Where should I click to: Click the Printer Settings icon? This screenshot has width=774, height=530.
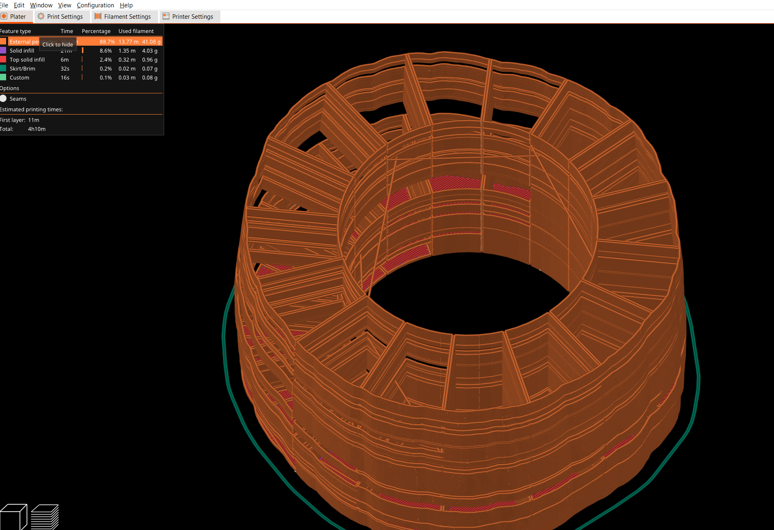point(166,16)
